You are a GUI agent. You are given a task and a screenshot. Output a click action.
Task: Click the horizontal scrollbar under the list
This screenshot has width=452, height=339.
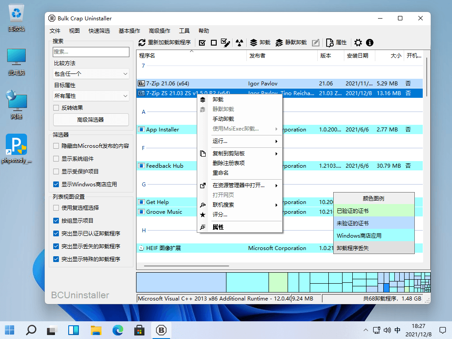pos(187,266)
